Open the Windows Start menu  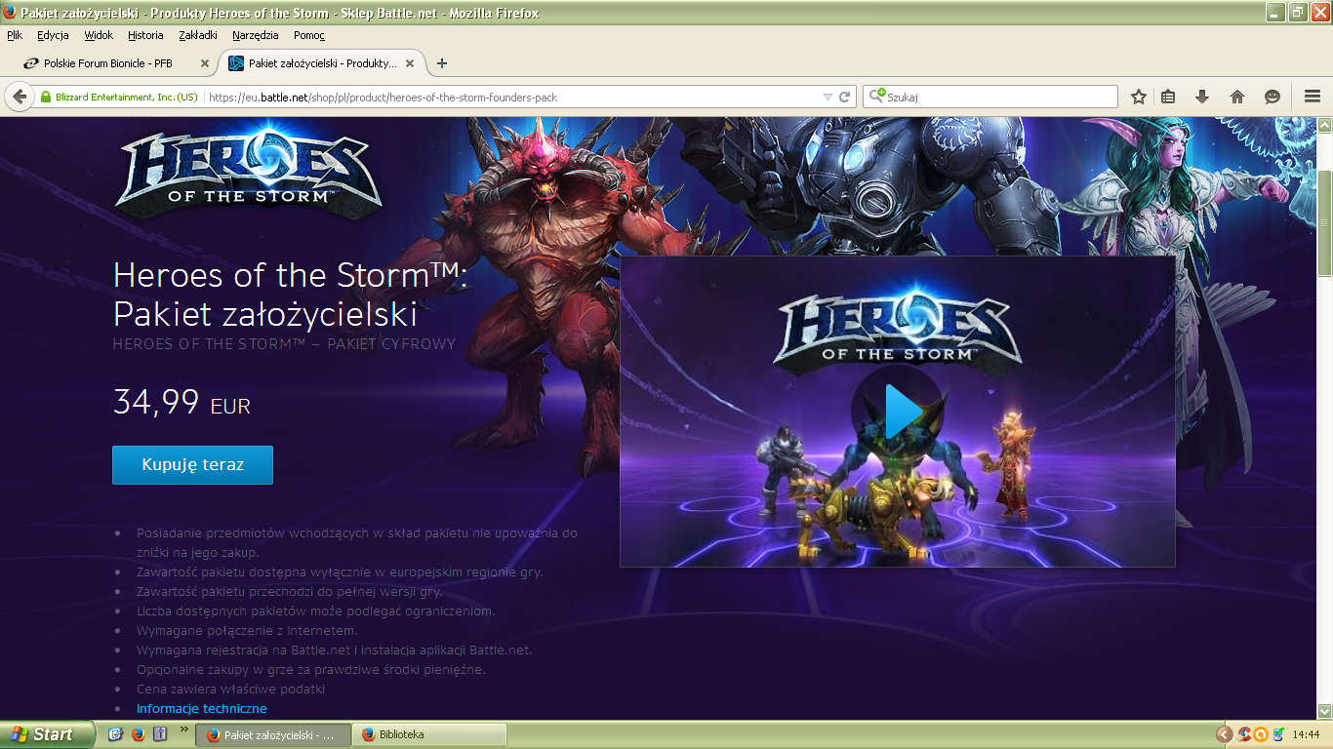[x=47, y=734]
